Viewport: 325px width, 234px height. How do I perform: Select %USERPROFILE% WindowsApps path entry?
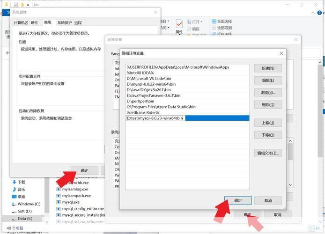coord(187,67)
